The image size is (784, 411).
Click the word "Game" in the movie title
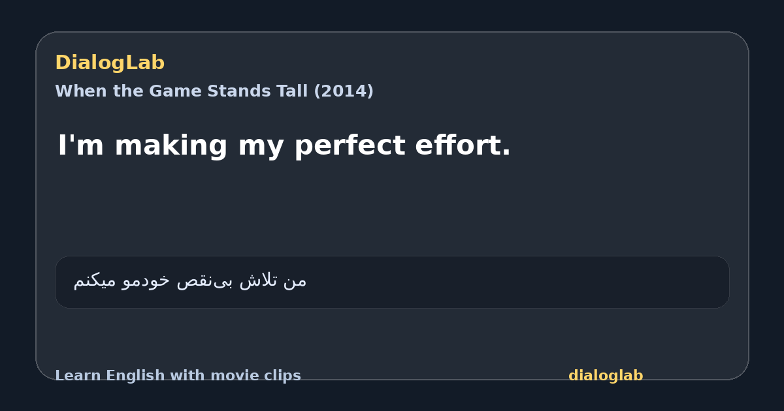(173, 91)
